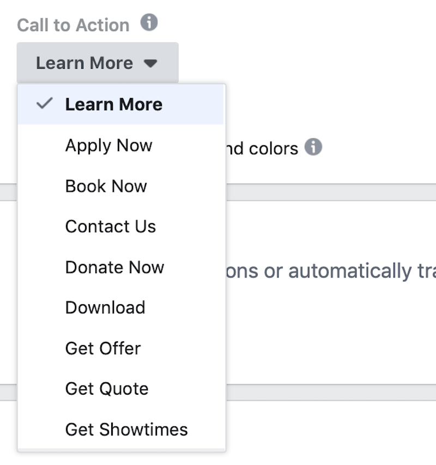Choose Book Now as the call to action
The height and width of the screenshot is (465, 436).
(106, 186)
